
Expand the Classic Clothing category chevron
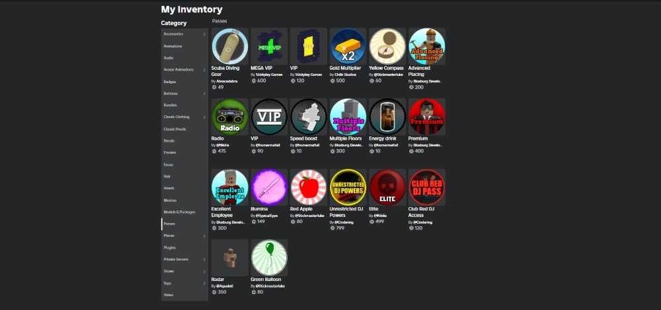(x=204, y=117)
